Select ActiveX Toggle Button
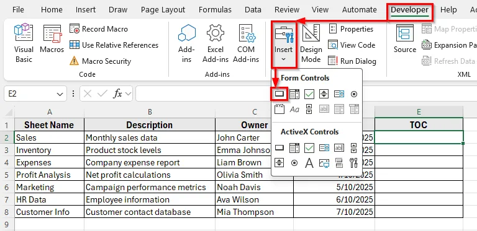 pos(339,163)
